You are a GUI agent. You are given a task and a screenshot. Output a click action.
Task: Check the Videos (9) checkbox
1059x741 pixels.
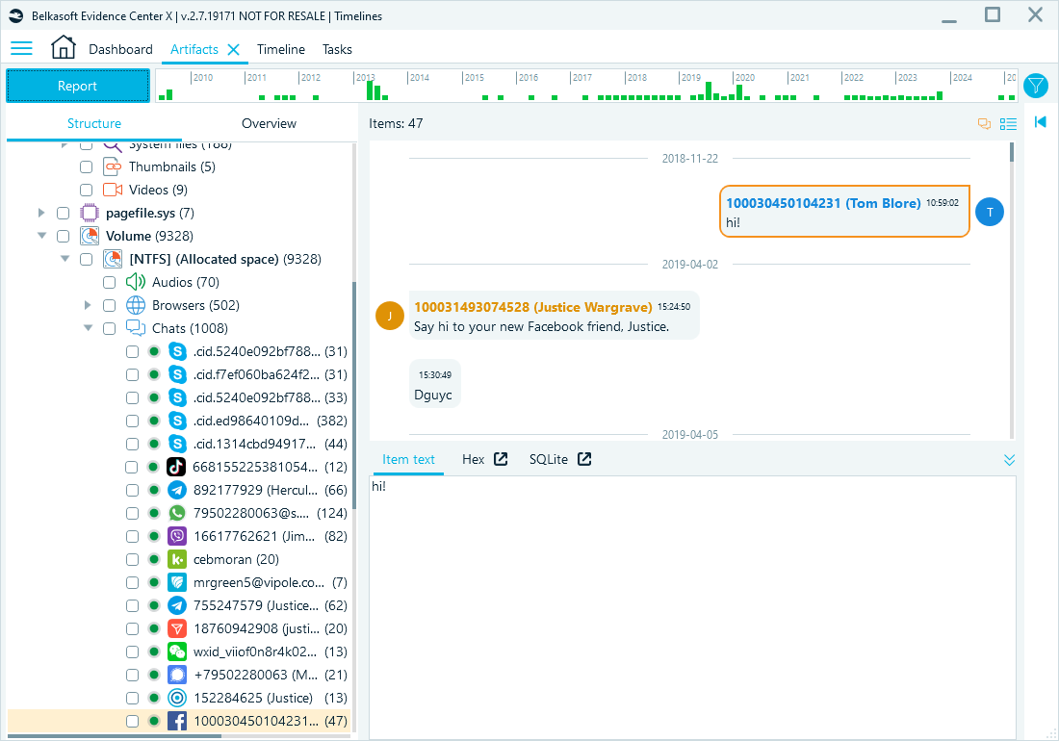coord(86,190)
